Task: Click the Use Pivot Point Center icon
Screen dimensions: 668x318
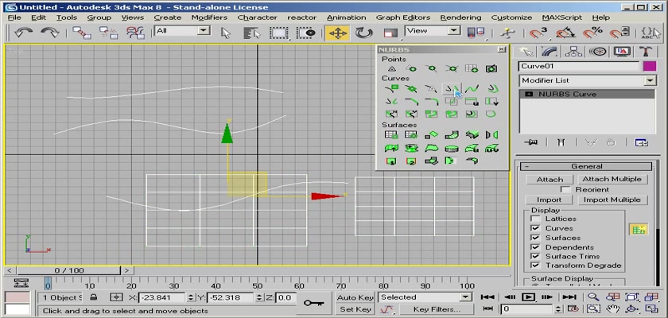Action: tap(476, 33)
